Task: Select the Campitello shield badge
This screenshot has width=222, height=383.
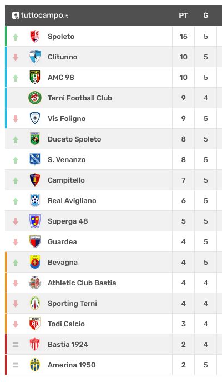Action: pos(35,180)
